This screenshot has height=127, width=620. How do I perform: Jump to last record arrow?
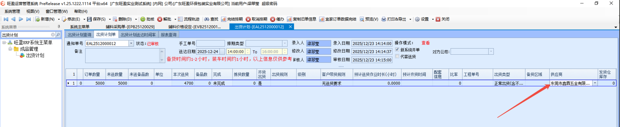coord(28,19)
